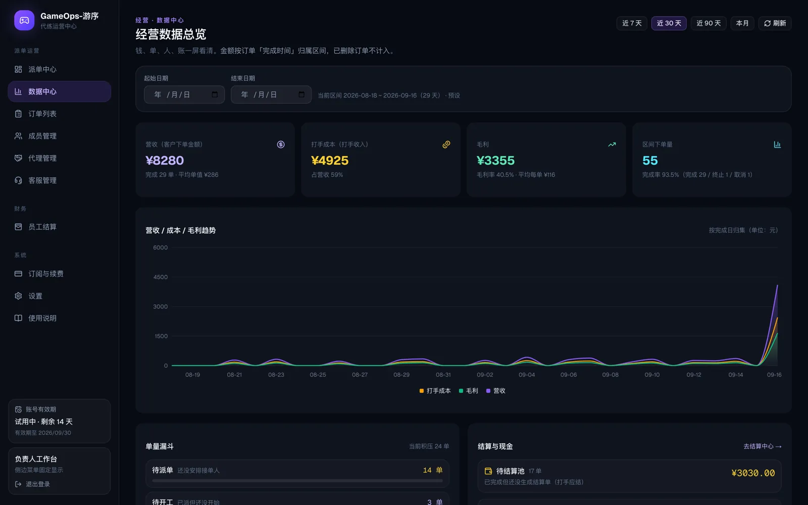Click the 设置 gear icon

pos(18,296)
